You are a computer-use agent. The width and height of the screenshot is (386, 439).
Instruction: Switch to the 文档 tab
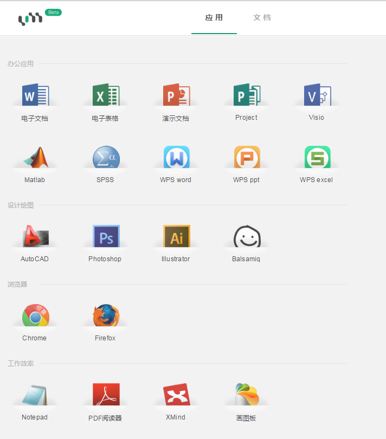(262, 18)
